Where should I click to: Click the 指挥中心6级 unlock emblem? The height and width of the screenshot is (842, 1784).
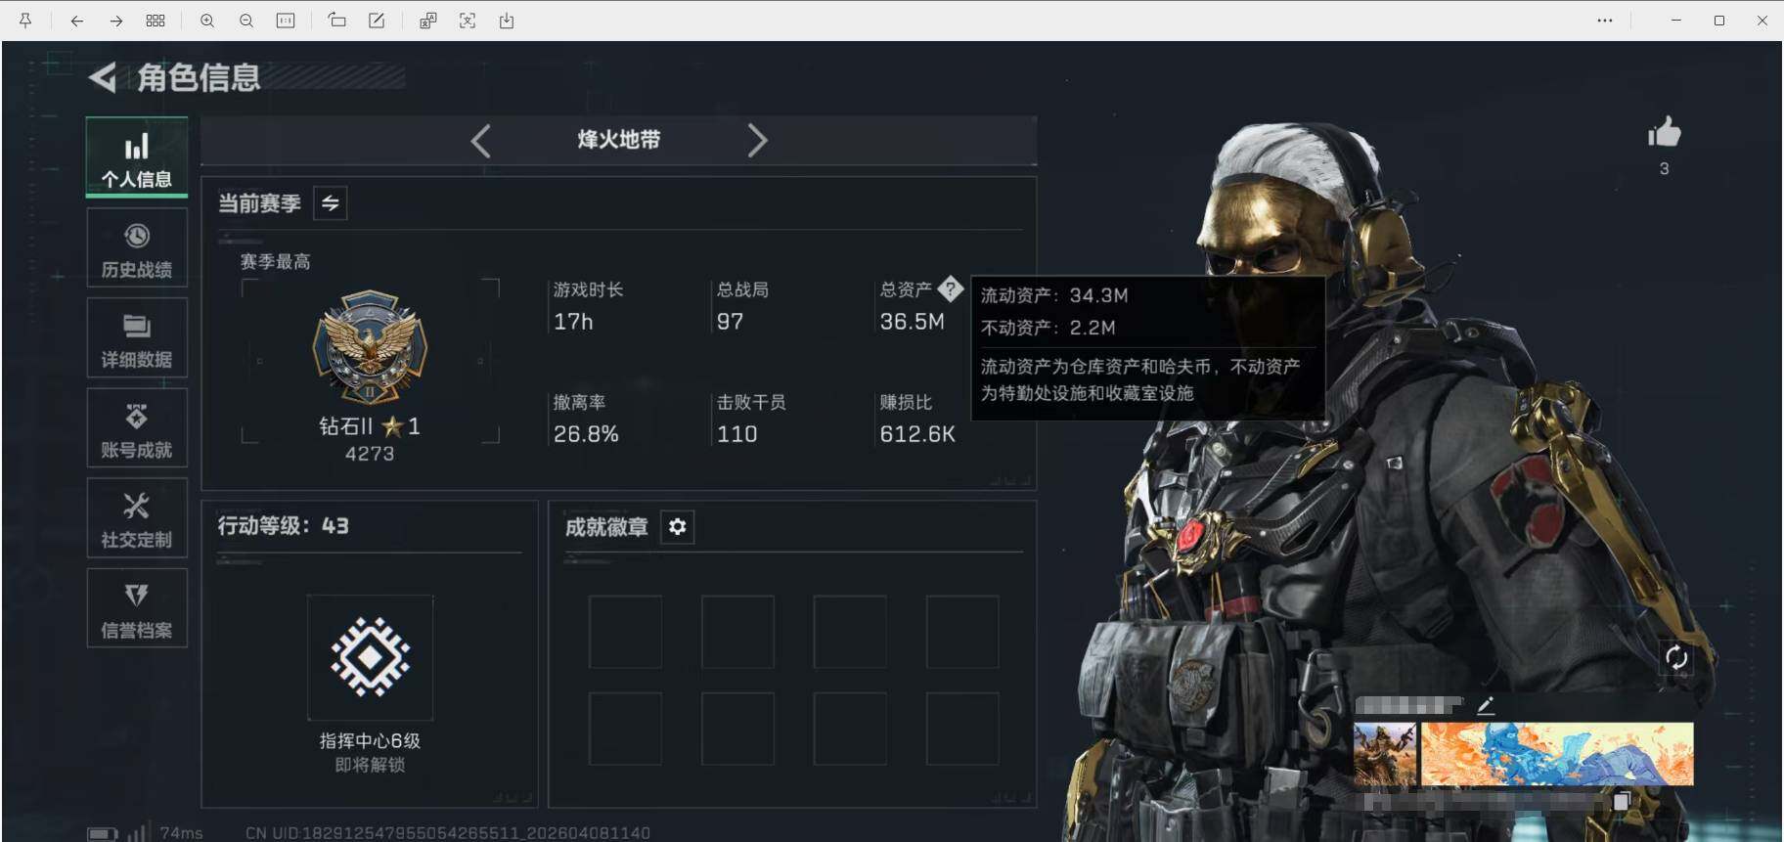(x=370, y=657)
